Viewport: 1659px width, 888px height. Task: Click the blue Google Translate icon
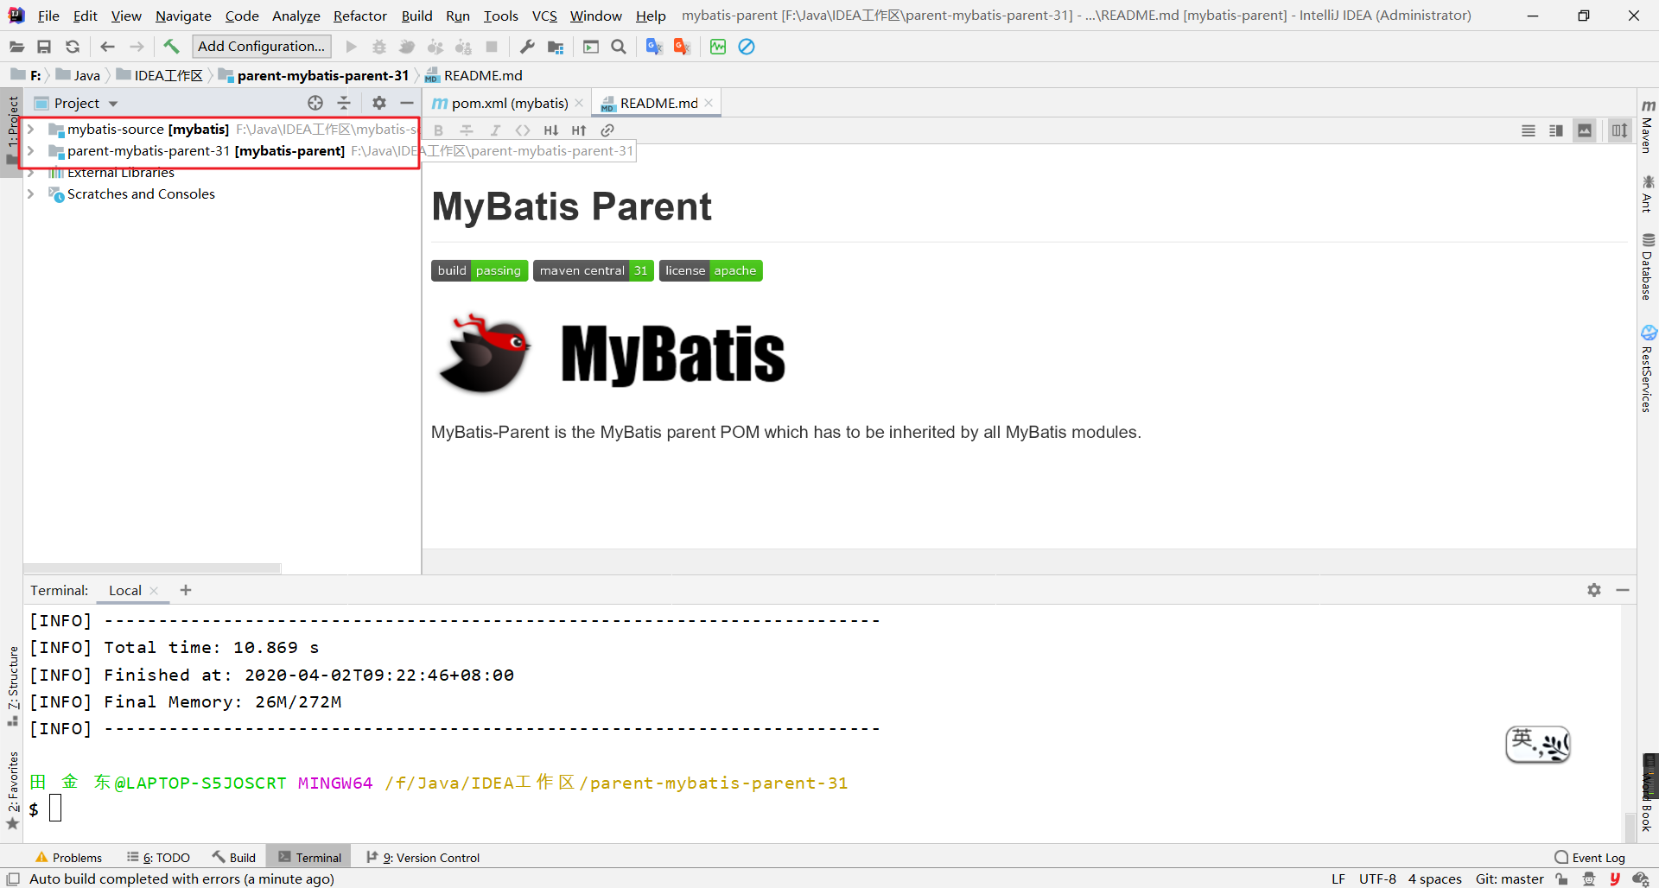(654, 47)
